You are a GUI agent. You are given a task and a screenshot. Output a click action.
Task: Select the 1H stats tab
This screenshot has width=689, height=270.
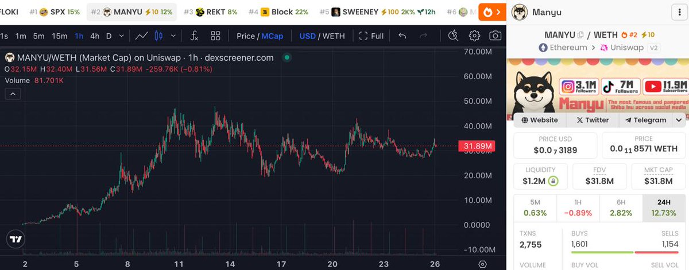pyautogui.click(x=578, y=208)
